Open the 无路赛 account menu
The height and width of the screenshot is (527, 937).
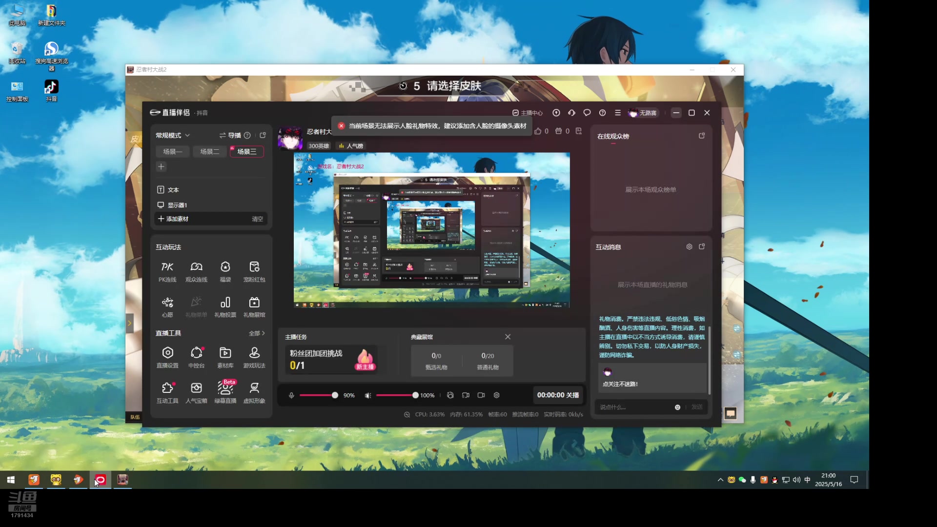coord(642,113)
